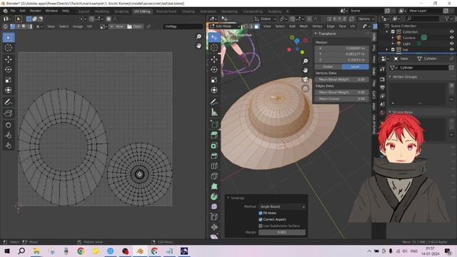Image resolution: width=457 pixels, height=257 pixels.
Task: Select the 3D viewport Select Box tool
Action: point(214,38)
